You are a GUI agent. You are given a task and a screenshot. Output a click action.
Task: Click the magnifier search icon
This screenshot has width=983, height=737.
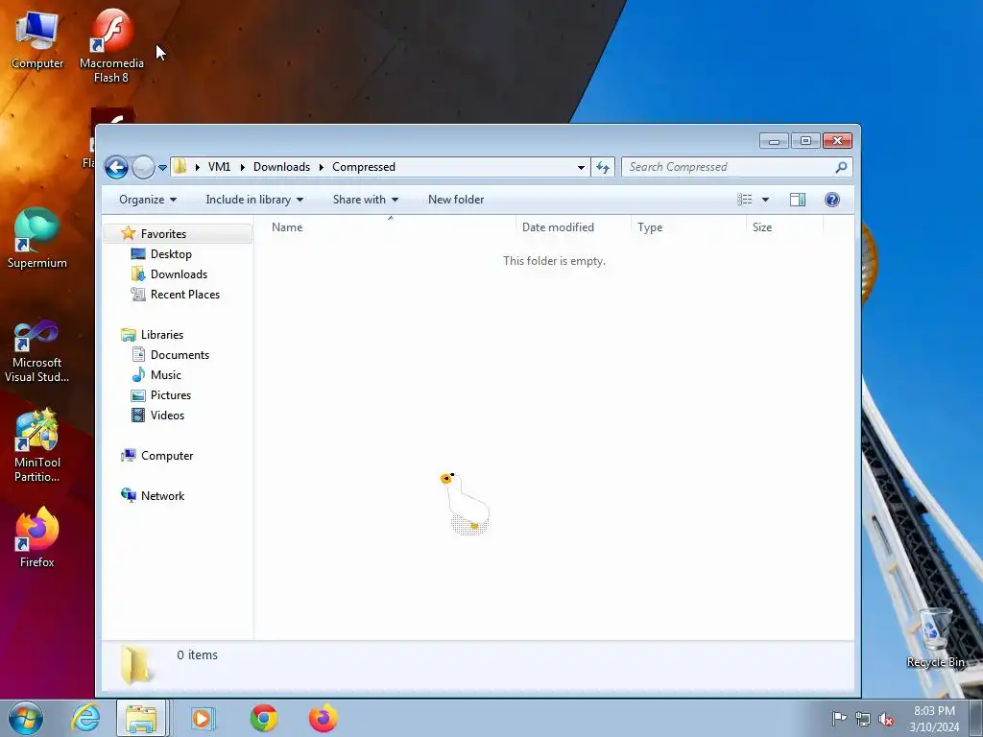pyautogui.click(x=841, y=167)
